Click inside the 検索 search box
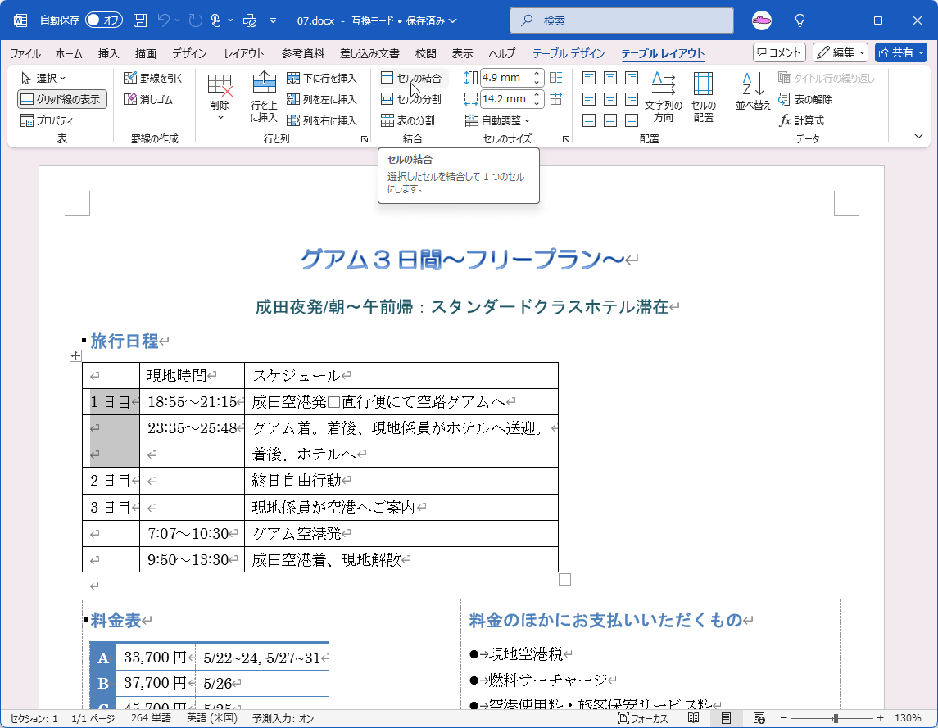This screenshot has width=938, height=728. coord(623,20)
